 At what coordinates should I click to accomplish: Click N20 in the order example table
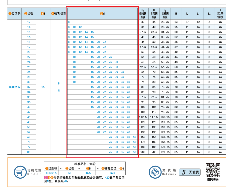pyautogui.click(x=113, y=173)
